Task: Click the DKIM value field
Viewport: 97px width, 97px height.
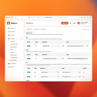Action: click(77, 59)
